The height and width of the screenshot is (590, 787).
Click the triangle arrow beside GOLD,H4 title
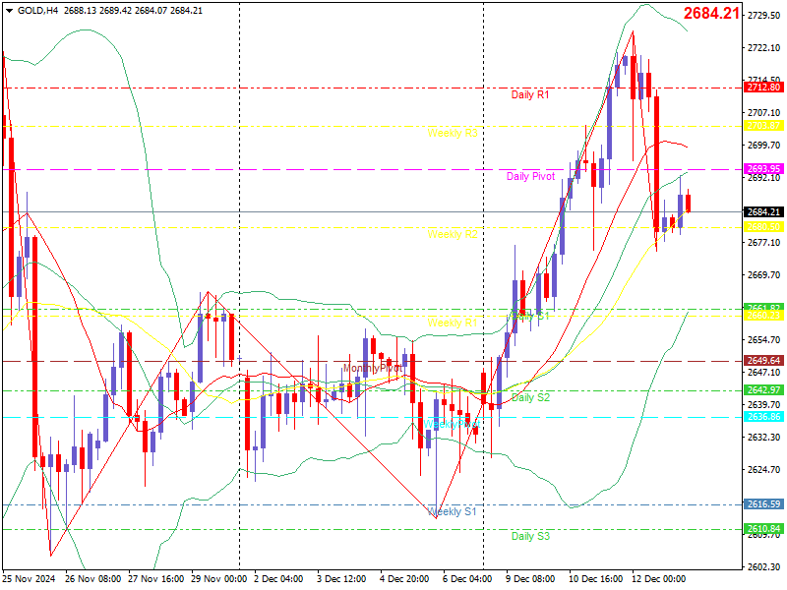(9, 10)
